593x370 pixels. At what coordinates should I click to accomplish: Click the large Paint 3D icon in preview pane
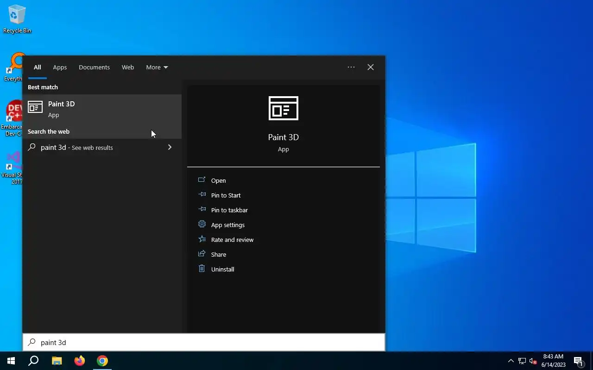284,108
